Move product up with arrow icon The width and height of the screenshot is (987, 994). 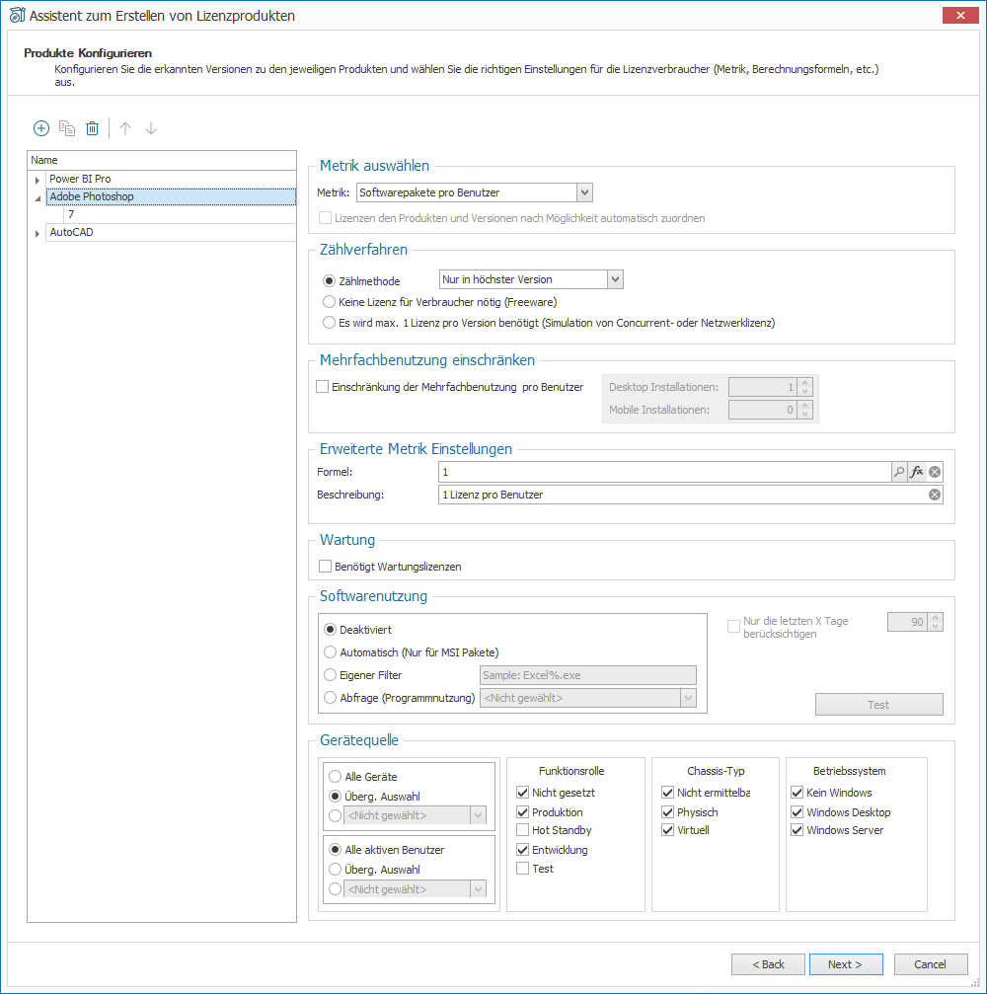coord(125,128)
